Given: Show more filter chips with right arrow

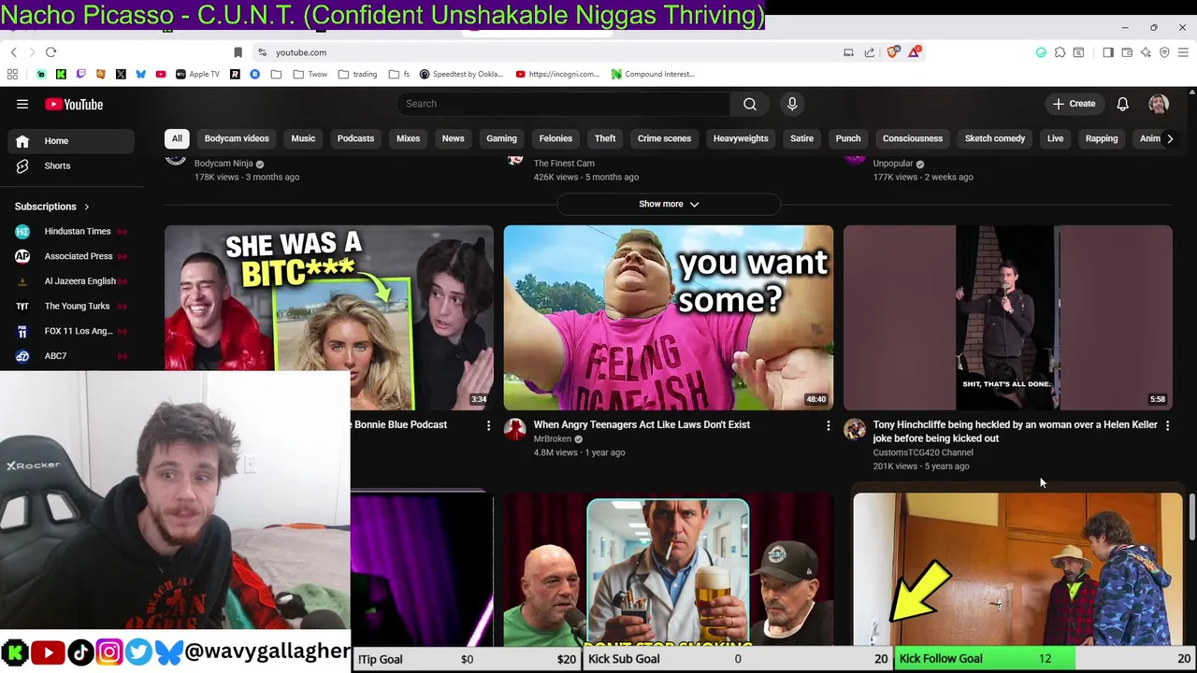Looking at the screenshot, I should point(1170,138).
